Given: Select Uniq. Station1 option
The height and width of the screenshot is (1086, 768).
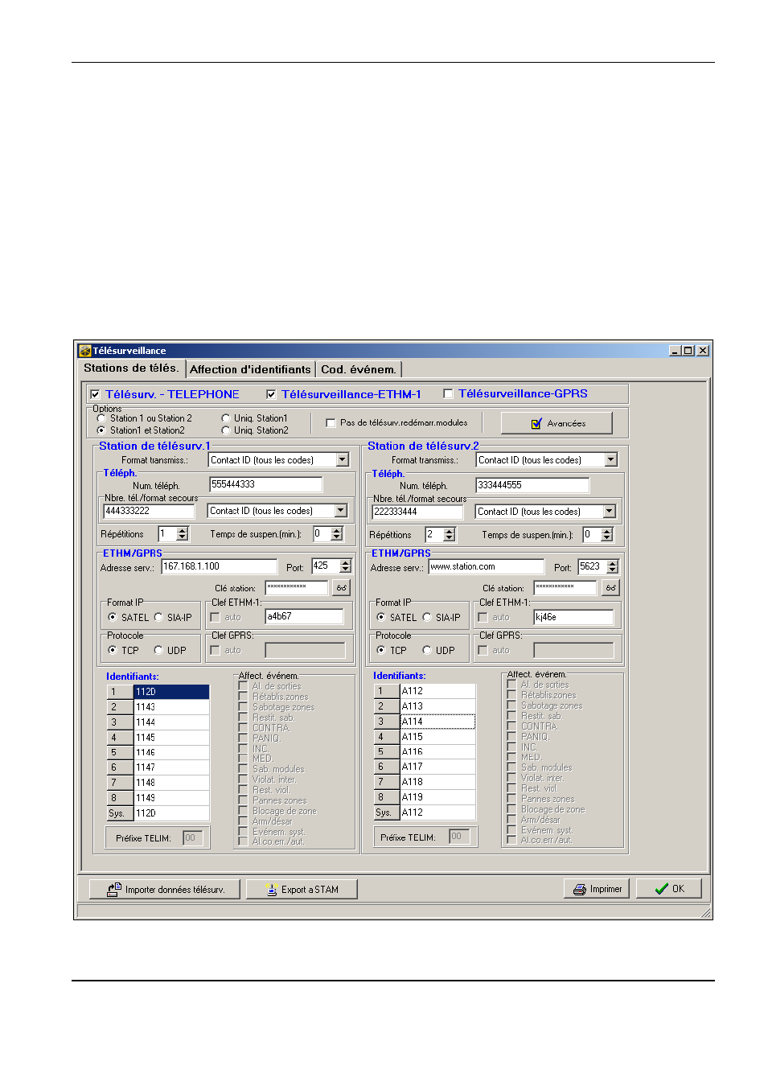Looking at the screenshot, I should pyautogui.click(x=226, y=418).
